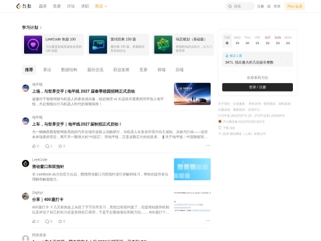Screen dimensions: 321x241
Task: Open post 上场，与世界交手 春季校园招聘
Action: [x=84, y=91]
